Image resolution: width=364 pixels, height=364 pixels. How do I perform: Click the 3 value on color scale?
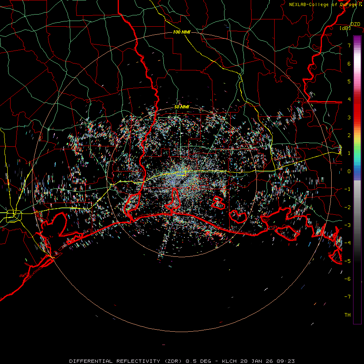(x=349, y=117)
